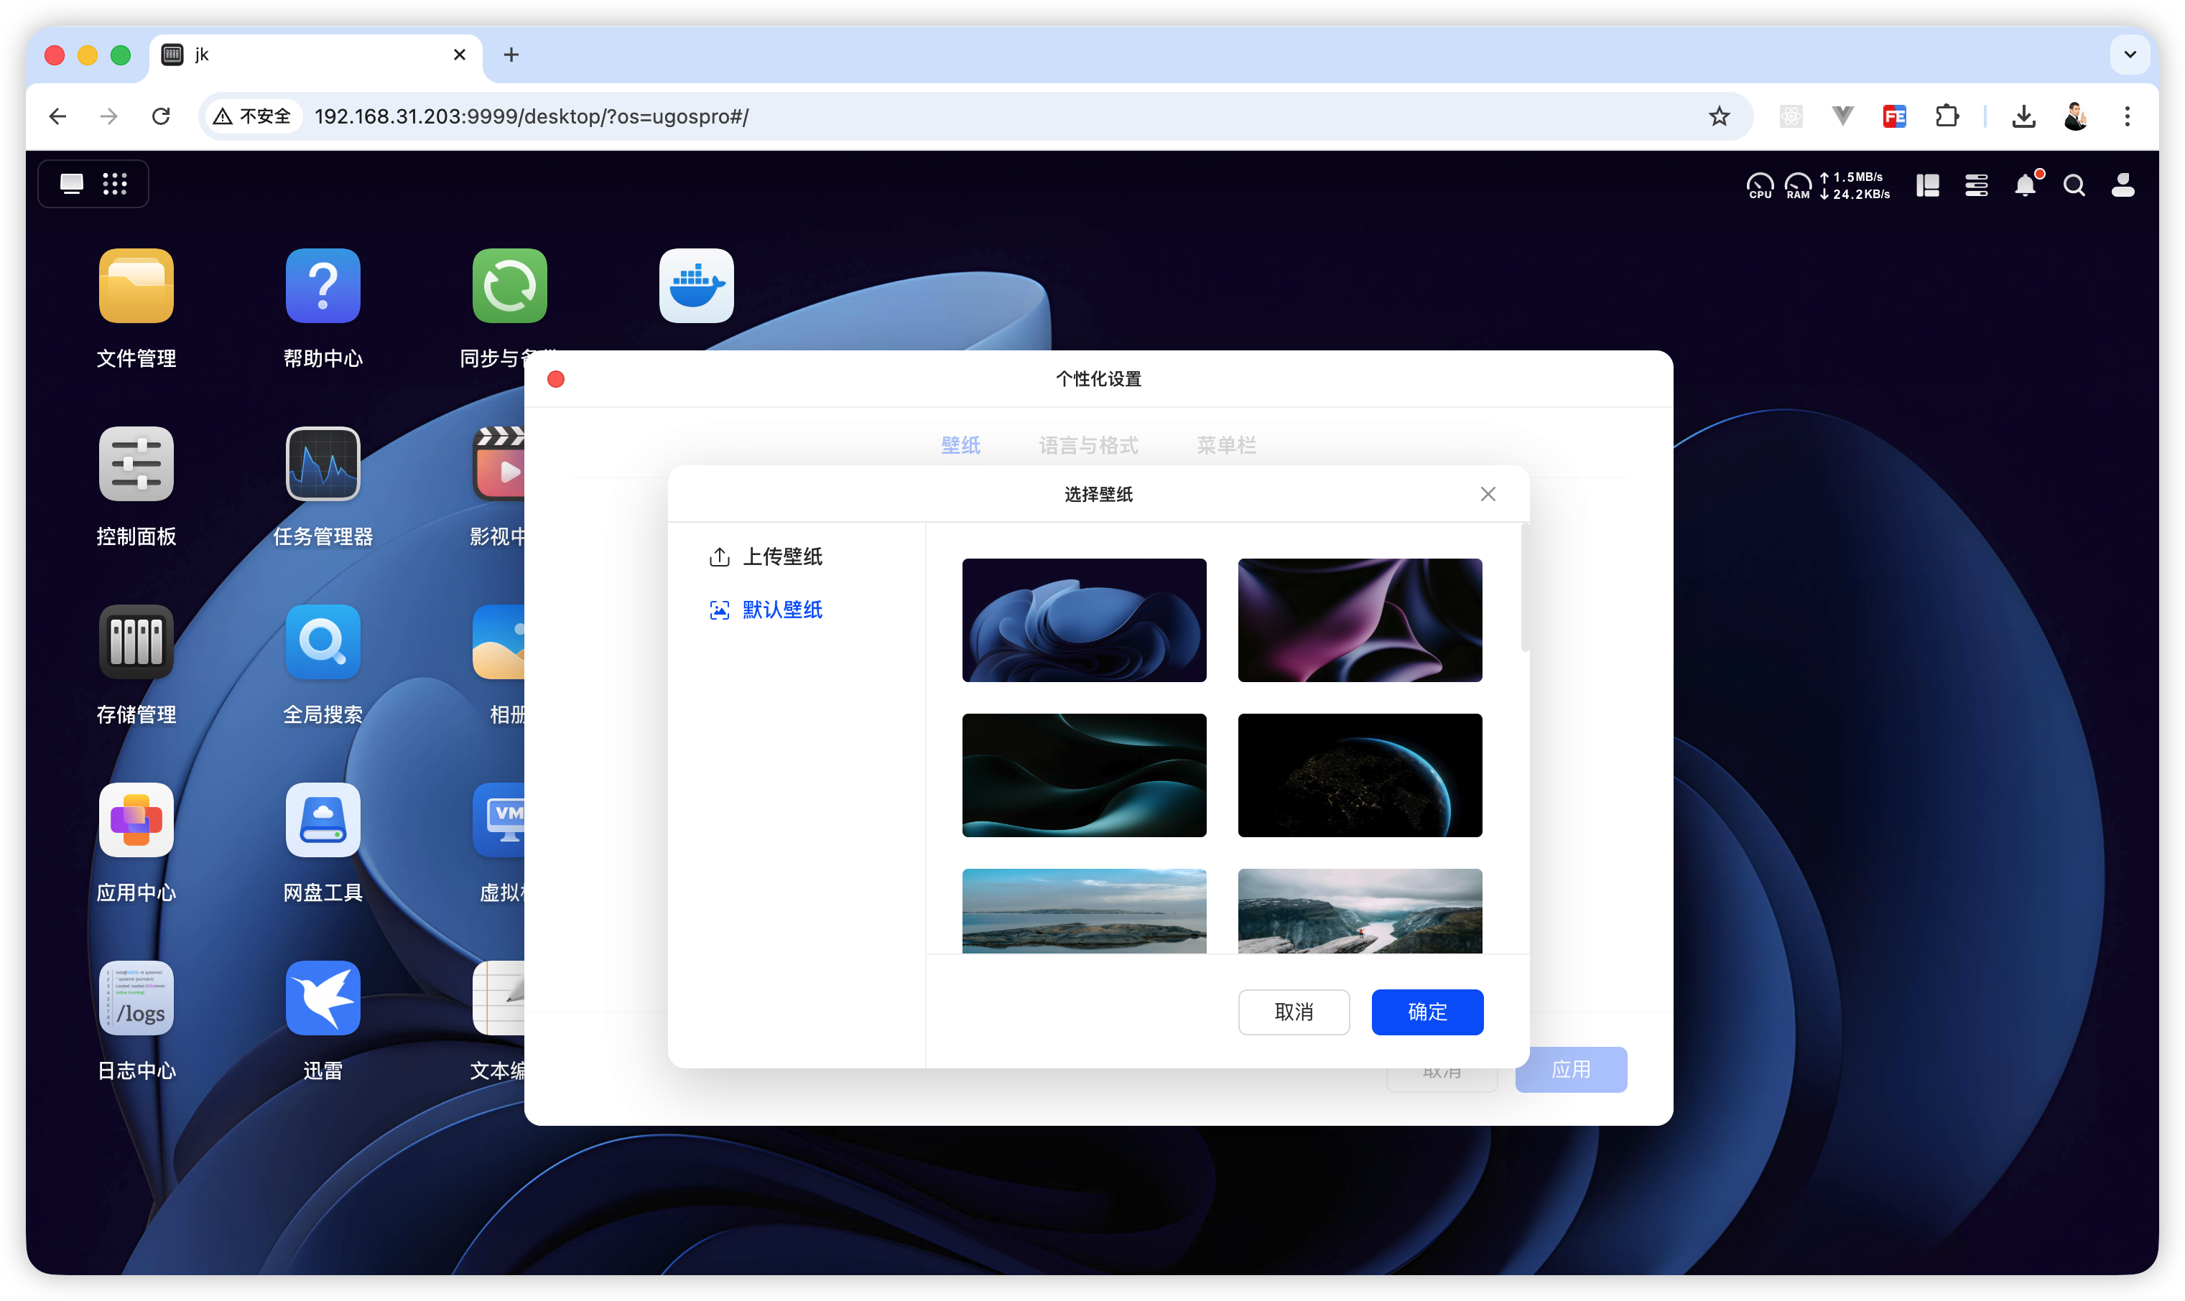Open the Docker app icon
This screenshot has width=2185, height=1301.
pos(696,286)
